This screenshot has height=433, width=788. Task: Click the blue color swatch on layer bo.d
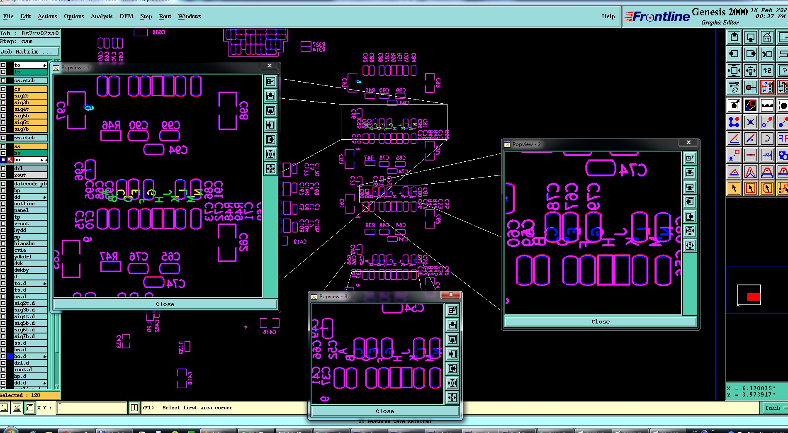coord(10,356)
